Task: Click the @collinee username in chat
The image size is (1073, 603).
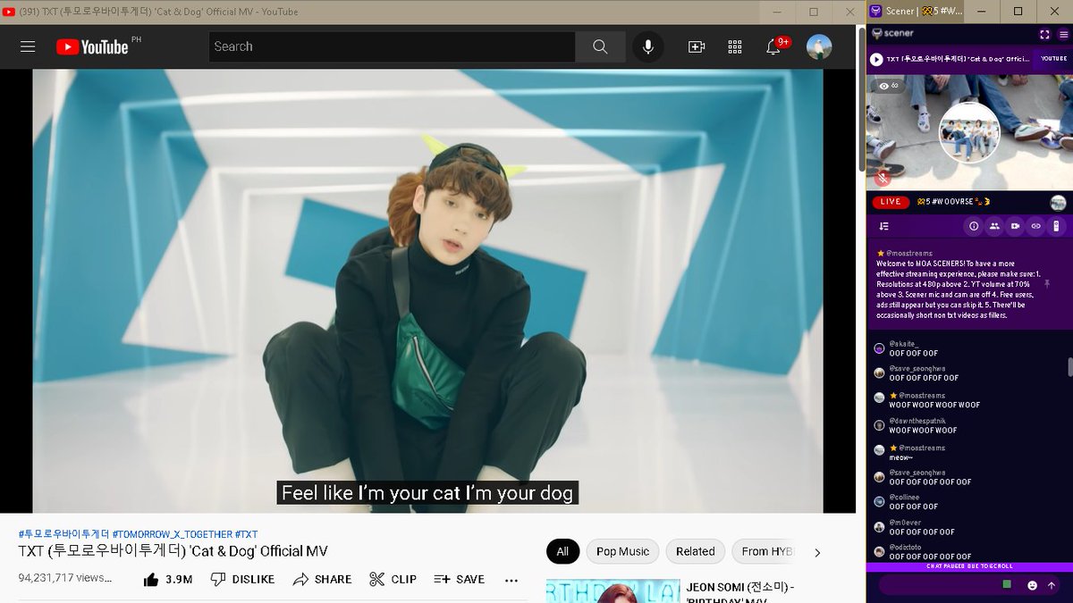Action: pos(904,498)
